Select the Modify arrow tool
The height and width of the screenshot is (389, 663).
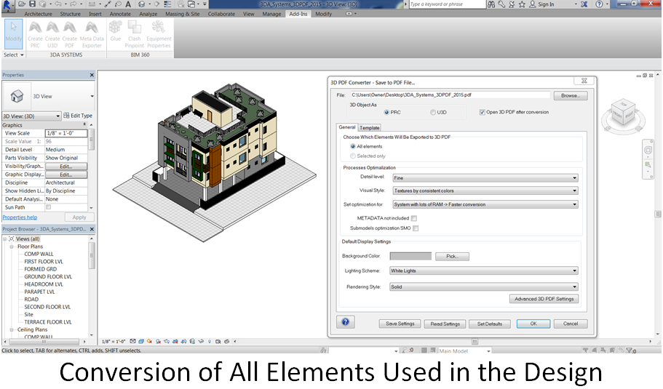point(14,32)
